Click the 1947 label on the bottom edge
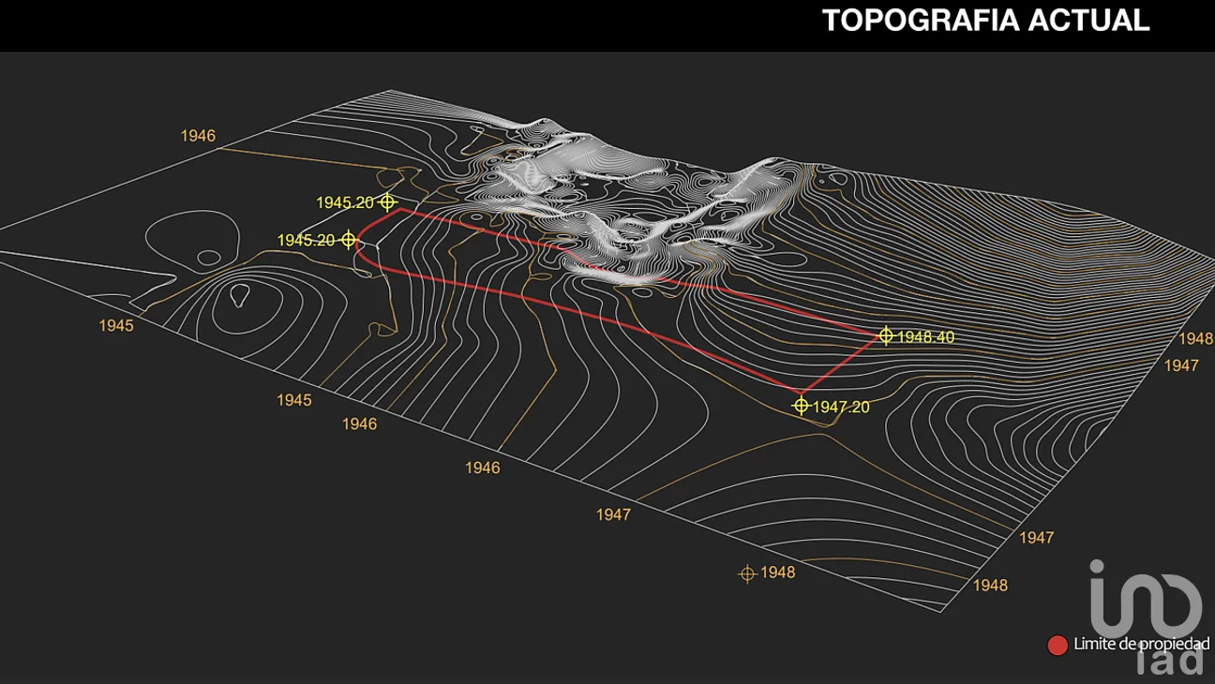This screenshot has width=1215, height=684. click(613, 514)
